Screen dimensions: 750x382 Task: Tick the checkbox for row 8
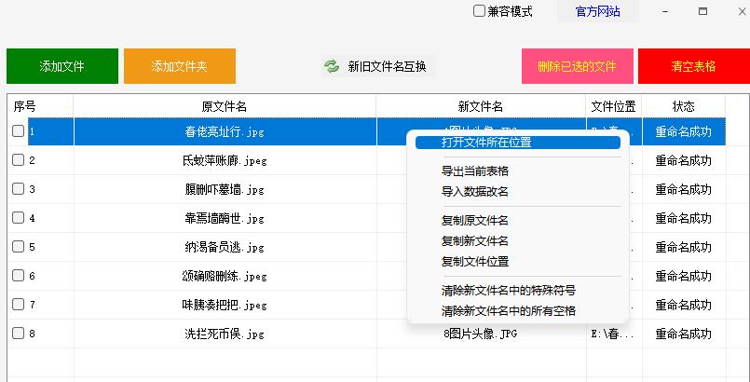click(19, 334)
